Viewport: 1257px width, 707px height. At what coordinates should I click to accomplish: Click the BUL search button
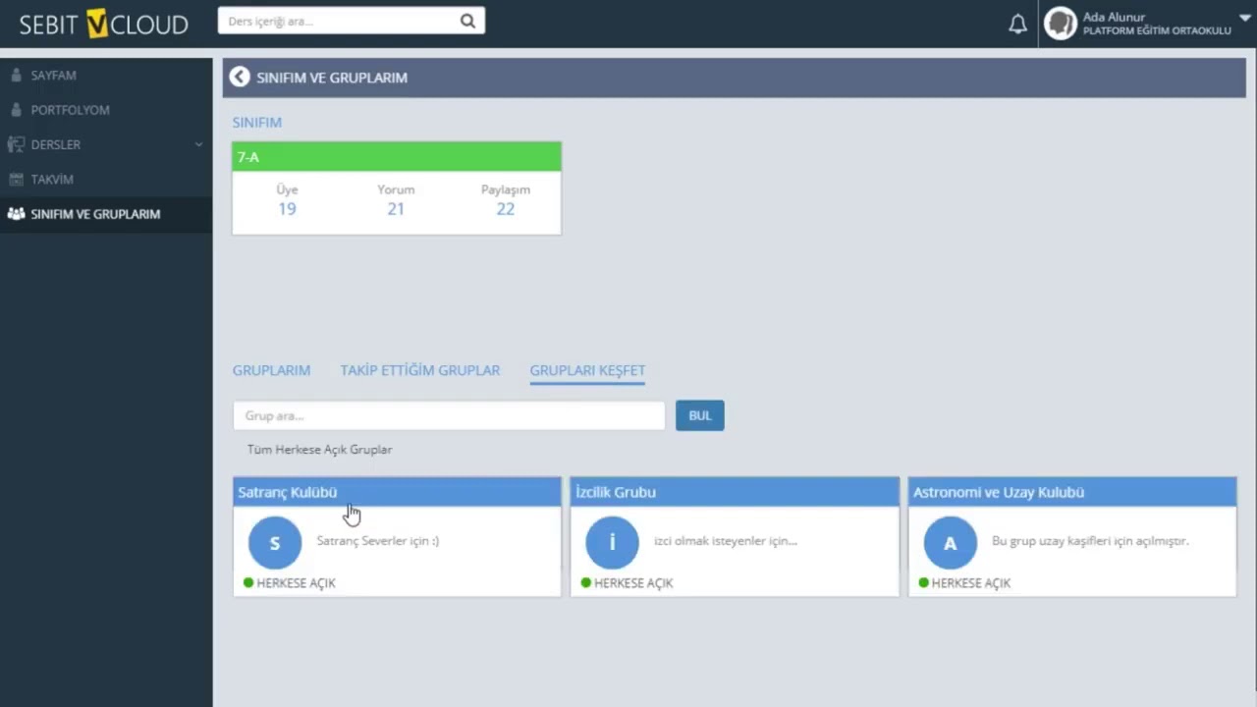pos(700,415)
